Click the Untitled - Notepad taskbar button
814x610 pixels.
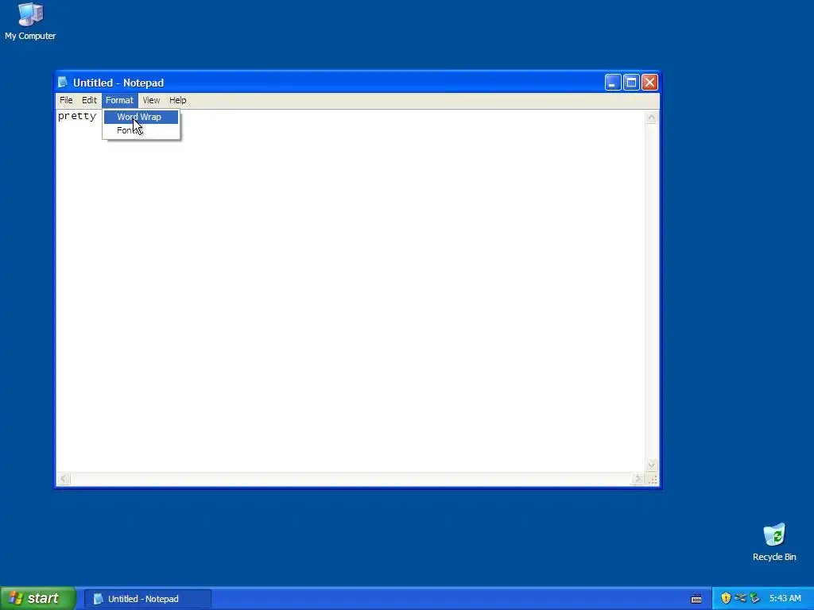tap(147, 599)
